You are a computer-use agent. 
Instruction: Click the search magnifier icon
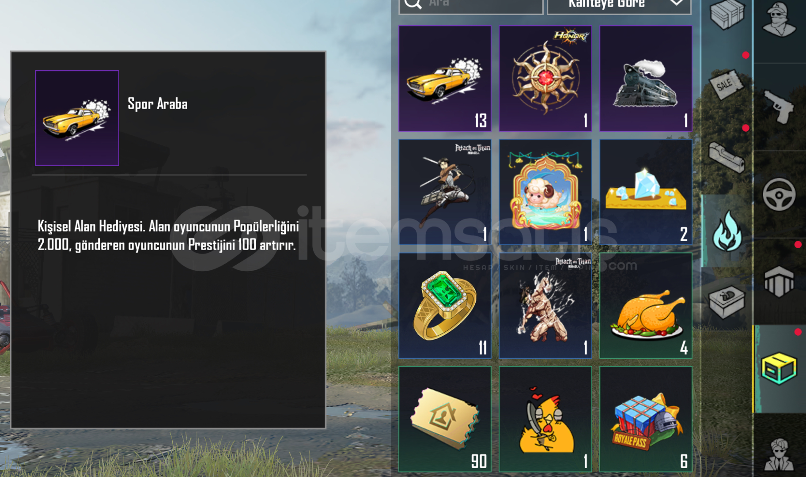(x=413, y=4)
